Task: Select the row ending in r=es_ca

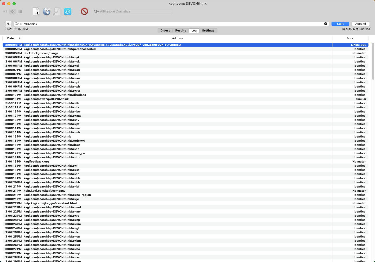Action: click(185, 153)
